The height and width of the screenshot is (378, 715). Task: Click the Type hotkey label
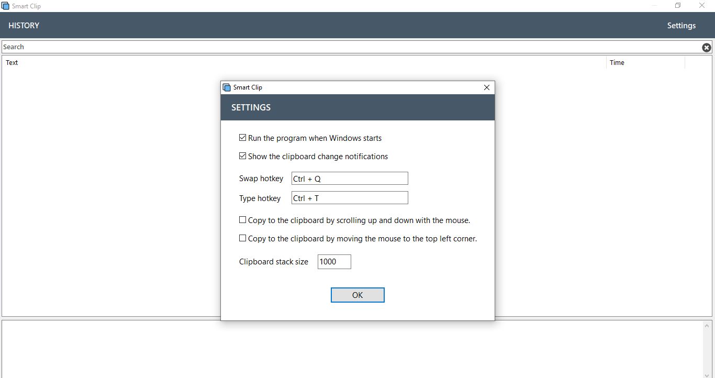coord(260,198)
